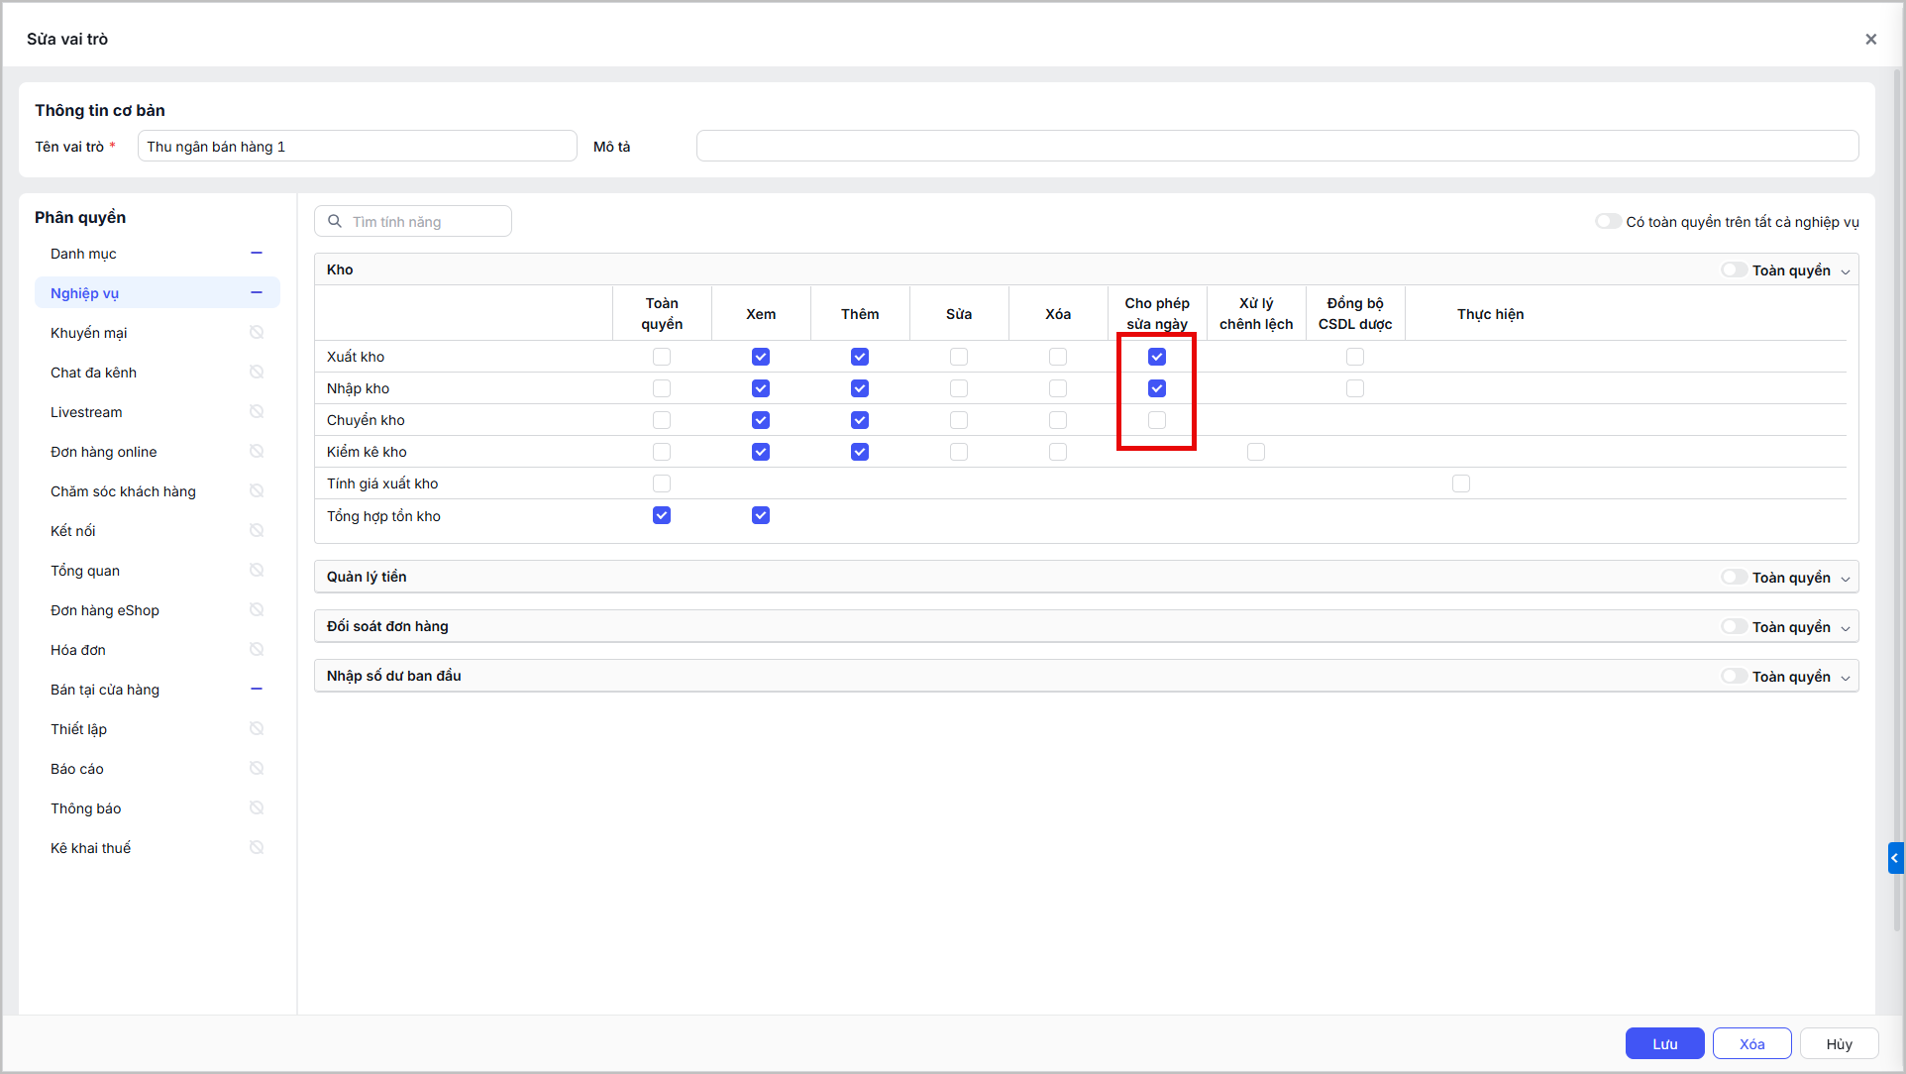Open Kê khai thuế permission group
This screenshot has width=1906, height=1074.
point(158,848)
